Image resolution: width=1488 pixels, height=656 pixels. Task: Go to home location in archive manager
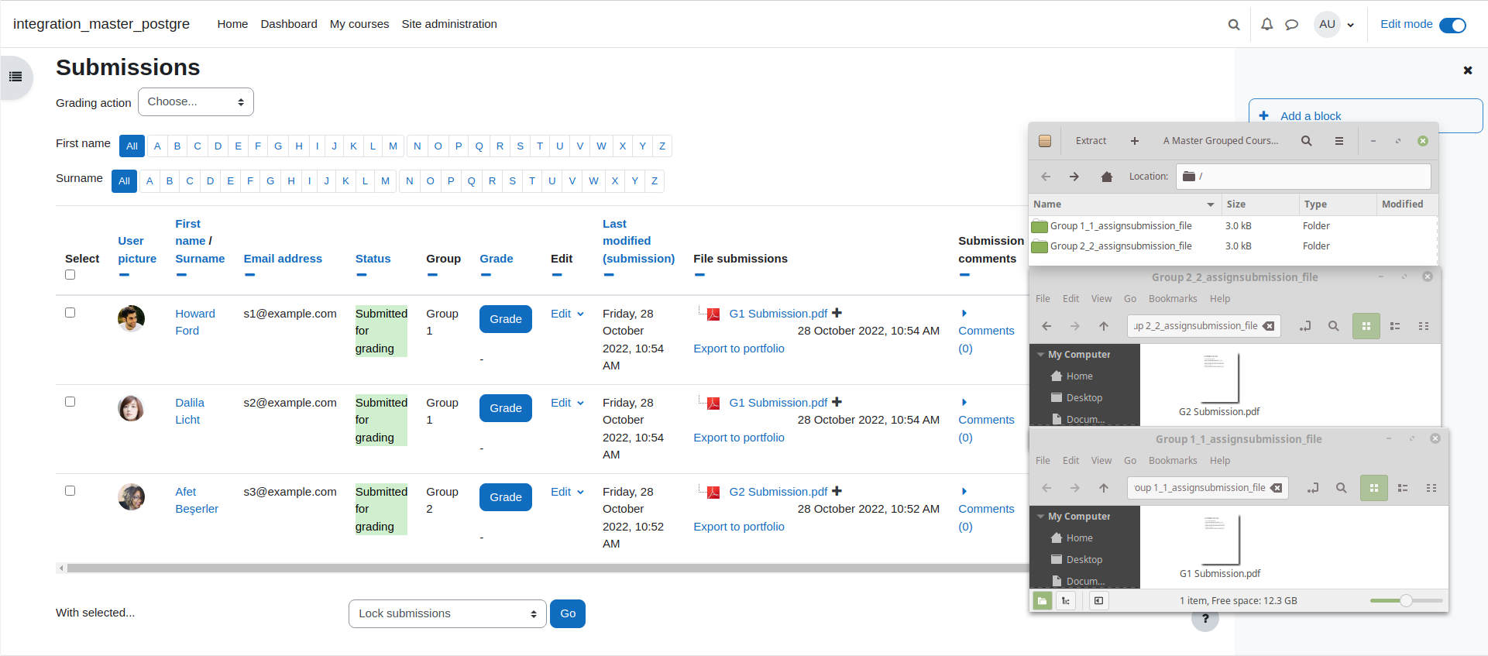pos(1107,177)
